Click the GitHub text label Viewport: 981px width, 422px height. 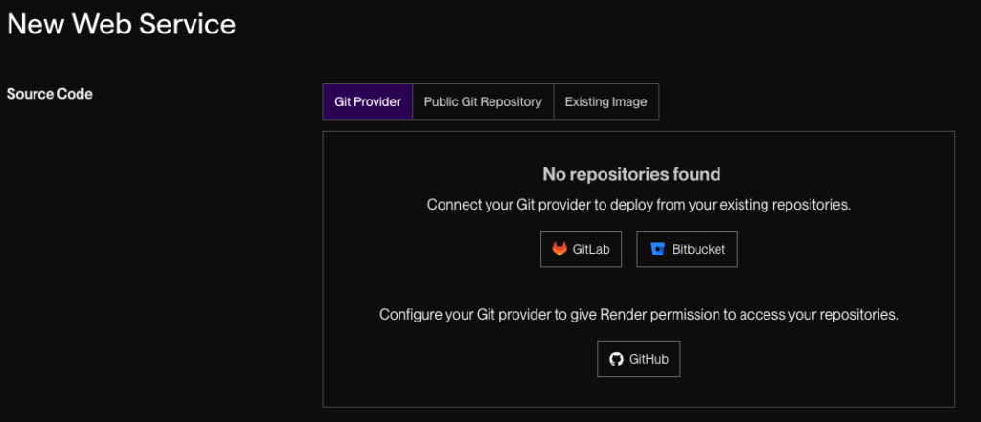click(x=649, y=360)
